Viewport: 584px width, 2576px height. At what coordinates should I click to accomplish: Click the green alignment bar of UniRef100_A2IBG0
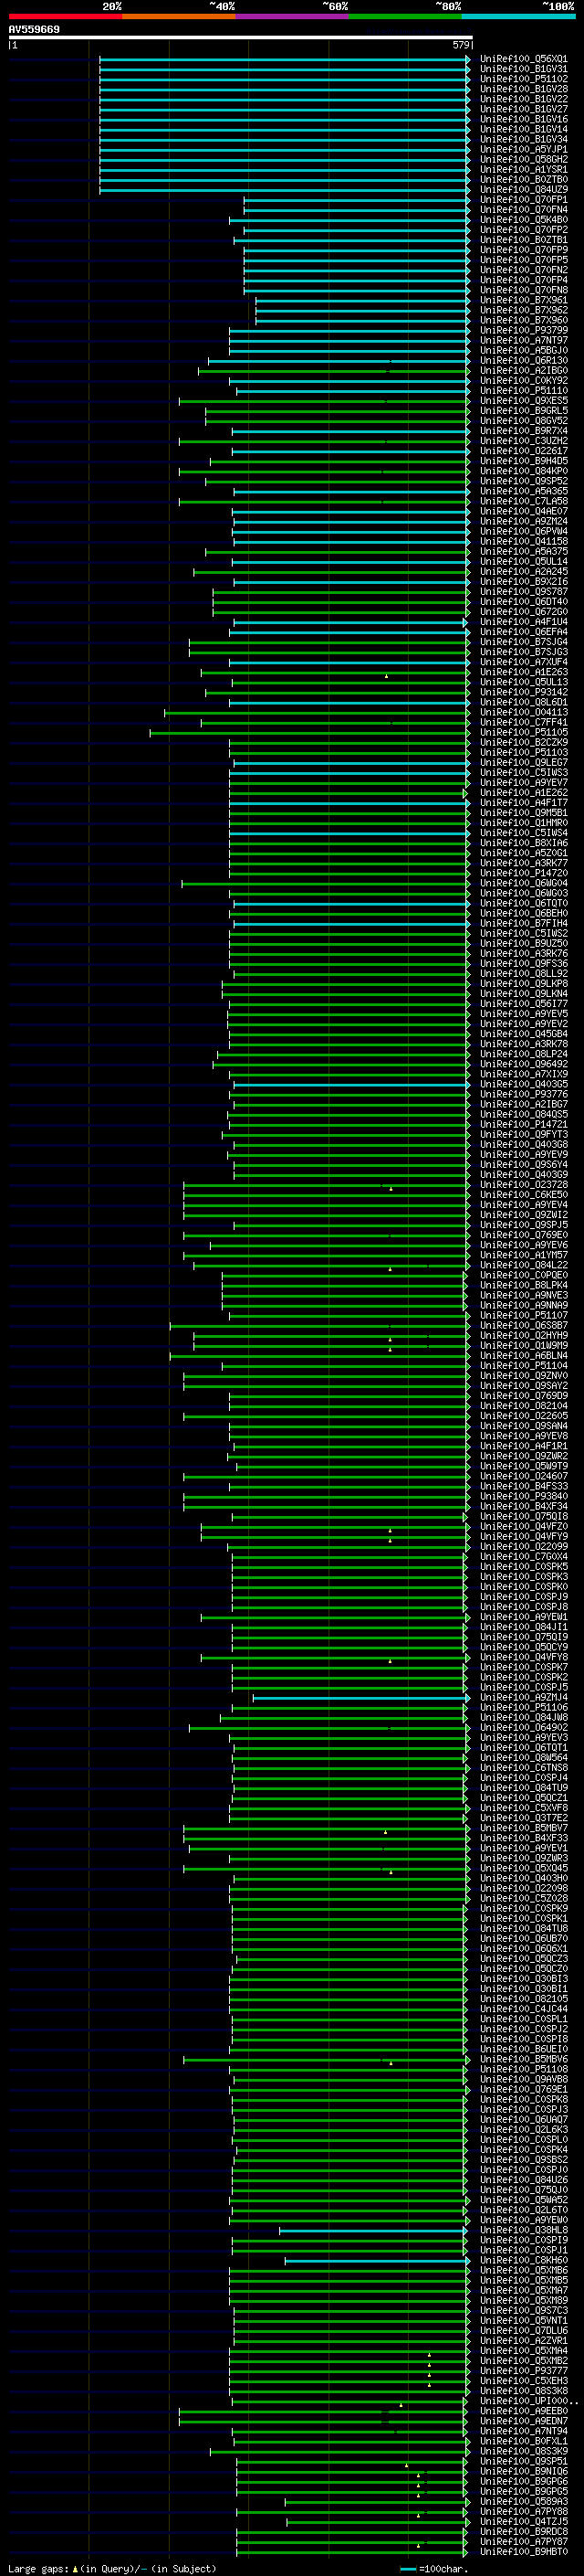pyautogui.click(x=333, y=371)
